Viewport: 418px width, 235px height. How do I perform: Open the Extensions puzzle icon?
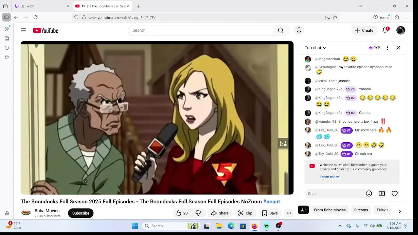click(397, 17)
